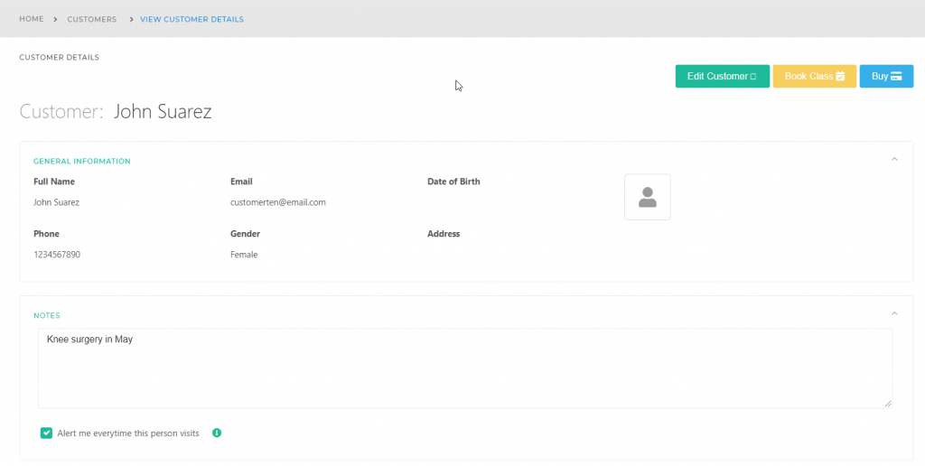Click the Edit Customer button

click(x=722, y=76)
